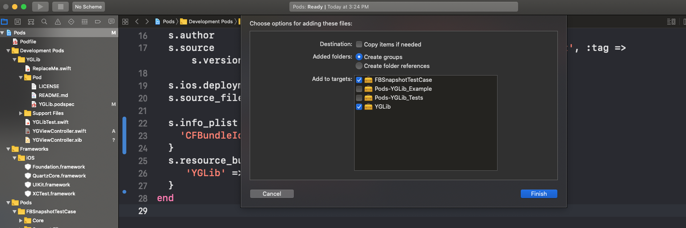
Task: Select Create folder references radio button
Action: [x=359, y=66]
